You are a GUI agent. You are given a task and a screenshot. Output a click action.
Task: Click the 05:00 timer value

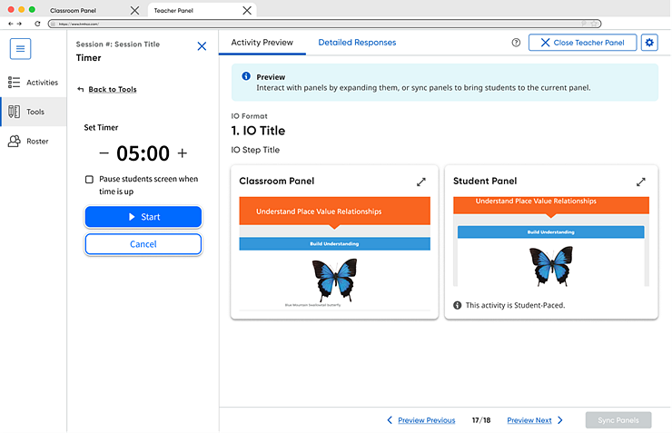[143, 153]
